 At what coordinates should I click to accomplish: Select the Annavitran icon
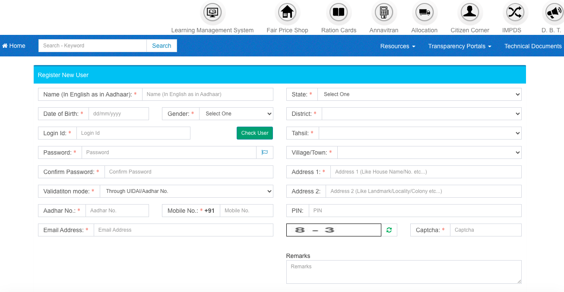[383, 12]
